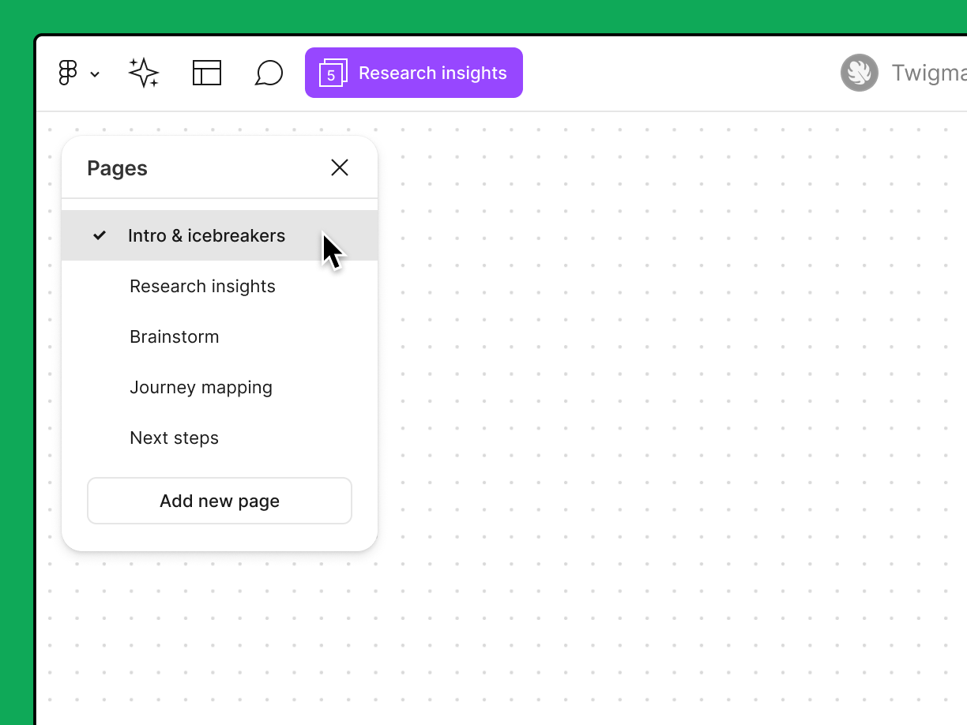967x725 pixels.
Task: Open the templates layout icon
Action: tap(206, 73)
